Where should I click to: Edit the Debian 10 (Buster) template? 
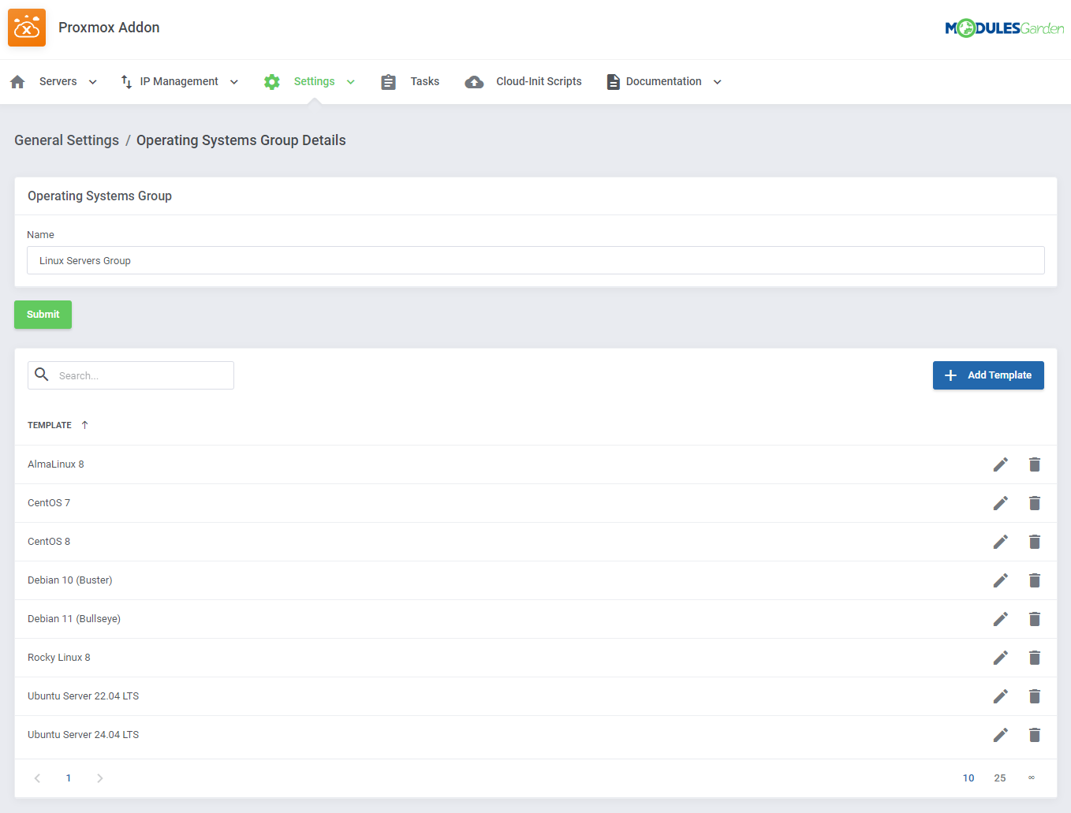tap(1000, 580)
